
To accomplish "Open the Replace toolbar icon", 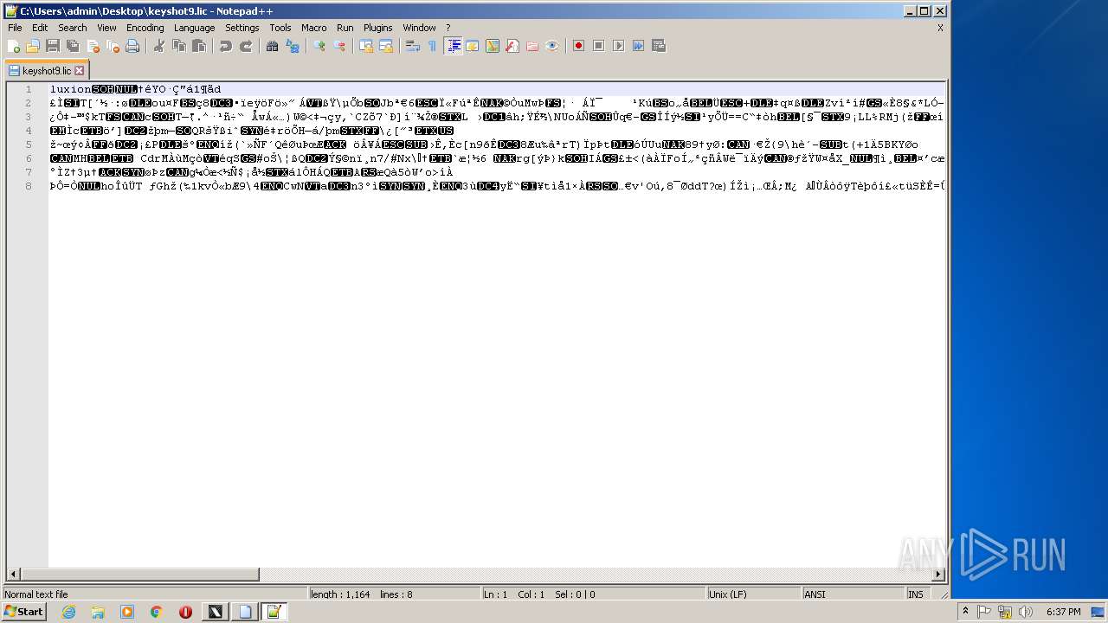I will (293, 46).
